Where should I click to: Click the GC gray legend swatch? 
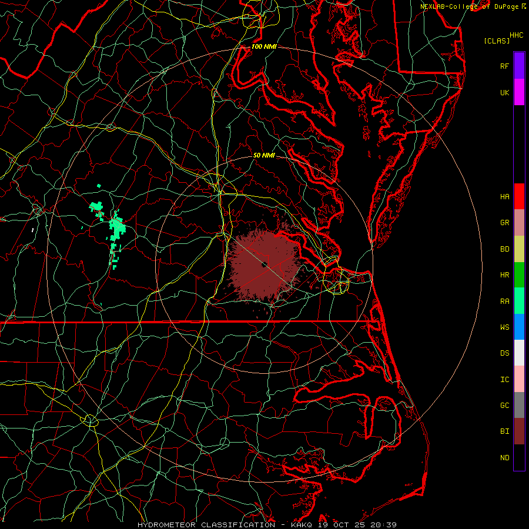pos(519,405)
